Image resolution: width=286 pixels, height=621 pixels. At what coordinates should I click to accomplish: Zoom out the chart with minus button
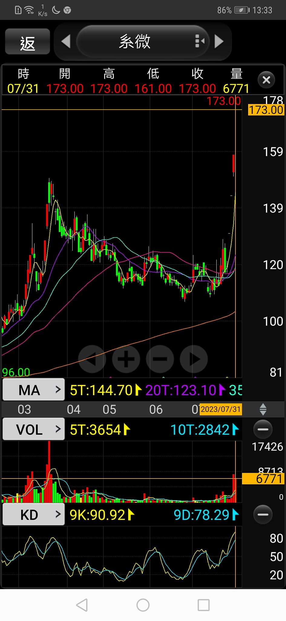pyautogui.click(x=160, y=359)
